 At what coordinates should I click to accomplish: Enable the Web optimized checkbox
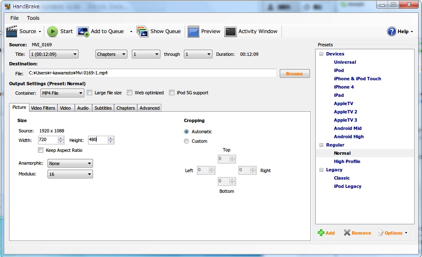[130, 93]
